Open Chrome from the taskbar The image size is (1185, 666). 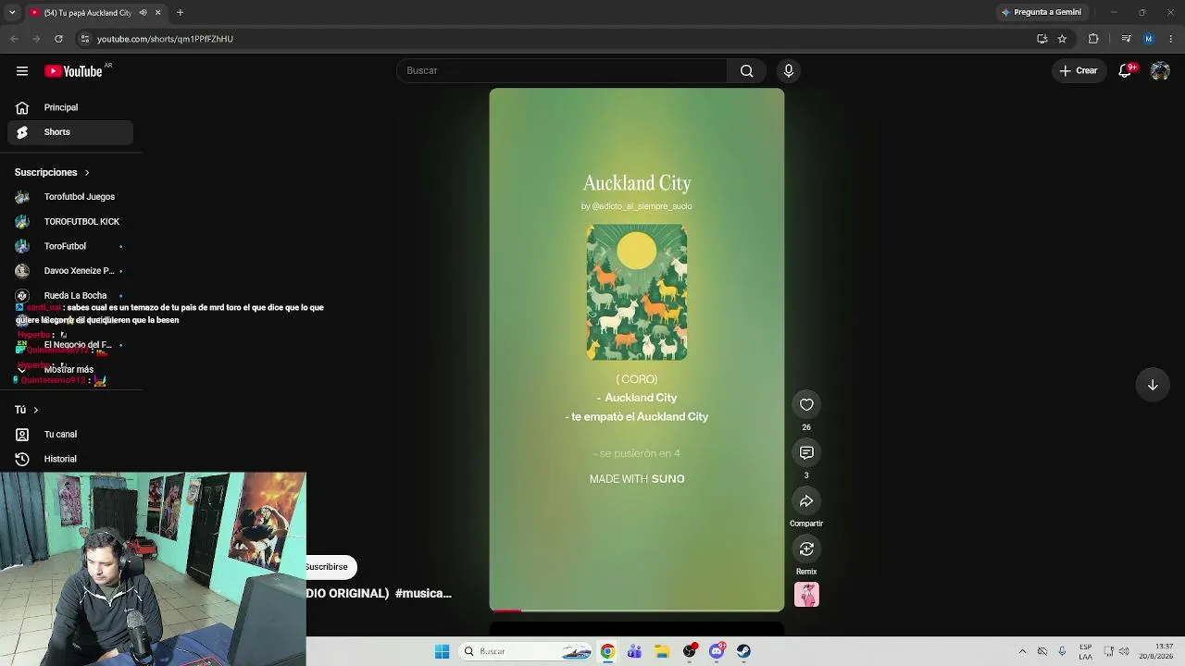607,651
